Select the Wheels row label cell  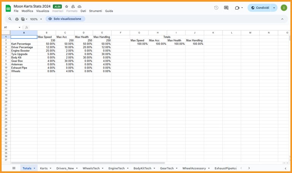[24, 71]
